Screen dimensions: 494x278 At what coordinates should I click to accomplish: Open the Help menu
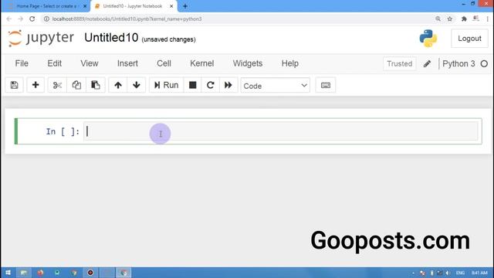[x=290, y=63]
